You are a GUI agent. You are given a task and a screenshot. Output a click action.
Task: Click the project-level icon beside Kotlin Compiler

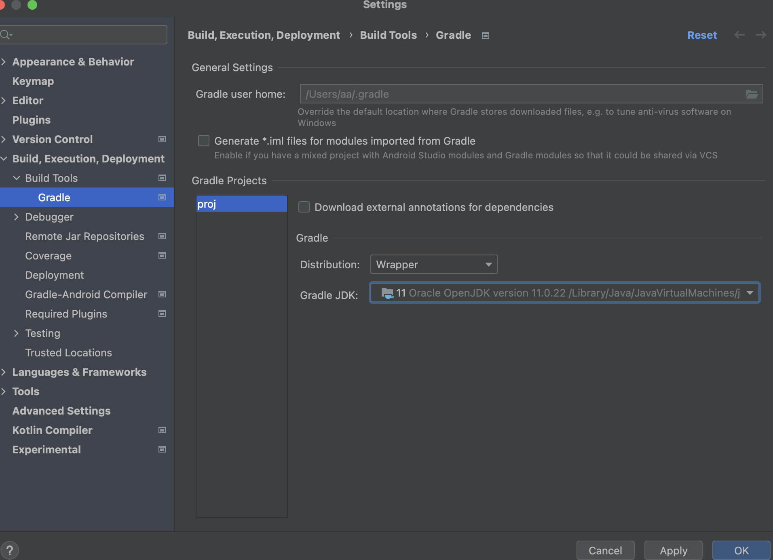[x=162, y=430]
